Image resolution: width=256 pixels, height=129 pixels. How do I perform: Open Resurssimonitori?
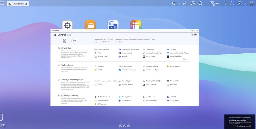coord(174,57)
